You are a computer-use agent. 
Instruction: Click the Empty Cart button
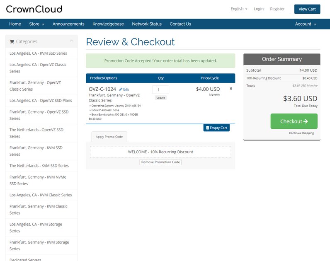pos(216,128)
